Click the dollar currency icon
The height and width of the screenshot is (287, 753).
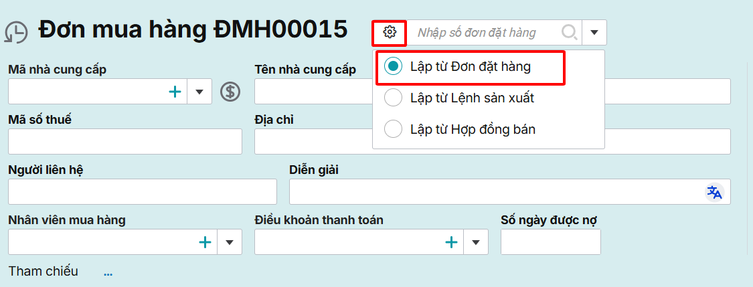[230, 92]
